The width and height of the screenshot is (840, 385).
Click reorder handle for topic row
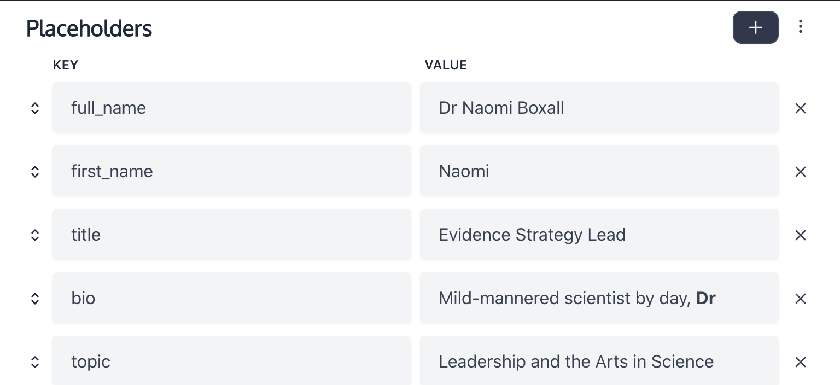(x=34, y=362)
